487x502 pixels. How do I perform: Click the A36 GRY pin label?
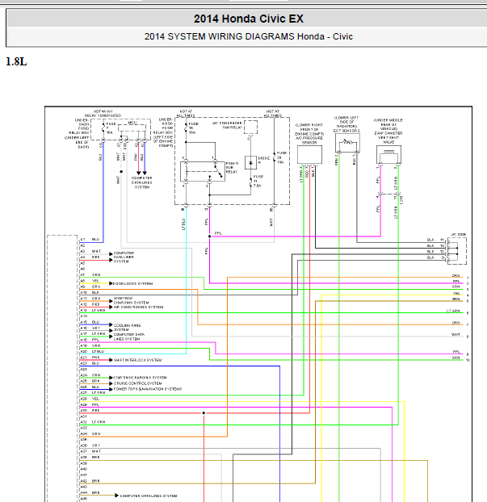point(90,446)
